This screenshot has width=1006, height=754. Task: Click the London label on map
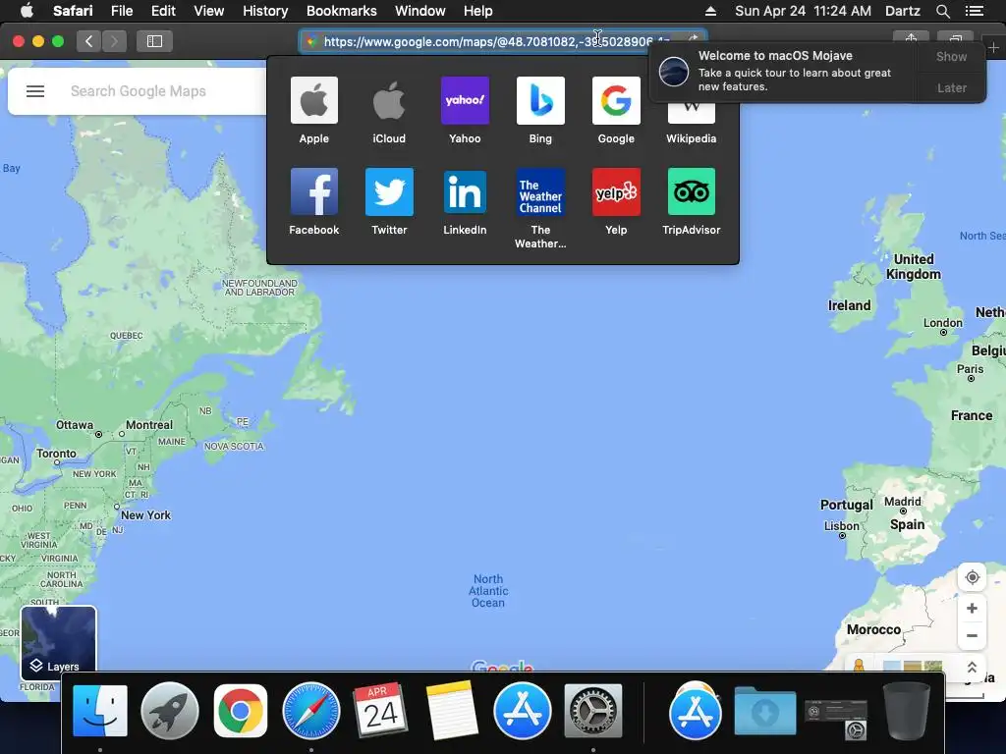[942, 323]
